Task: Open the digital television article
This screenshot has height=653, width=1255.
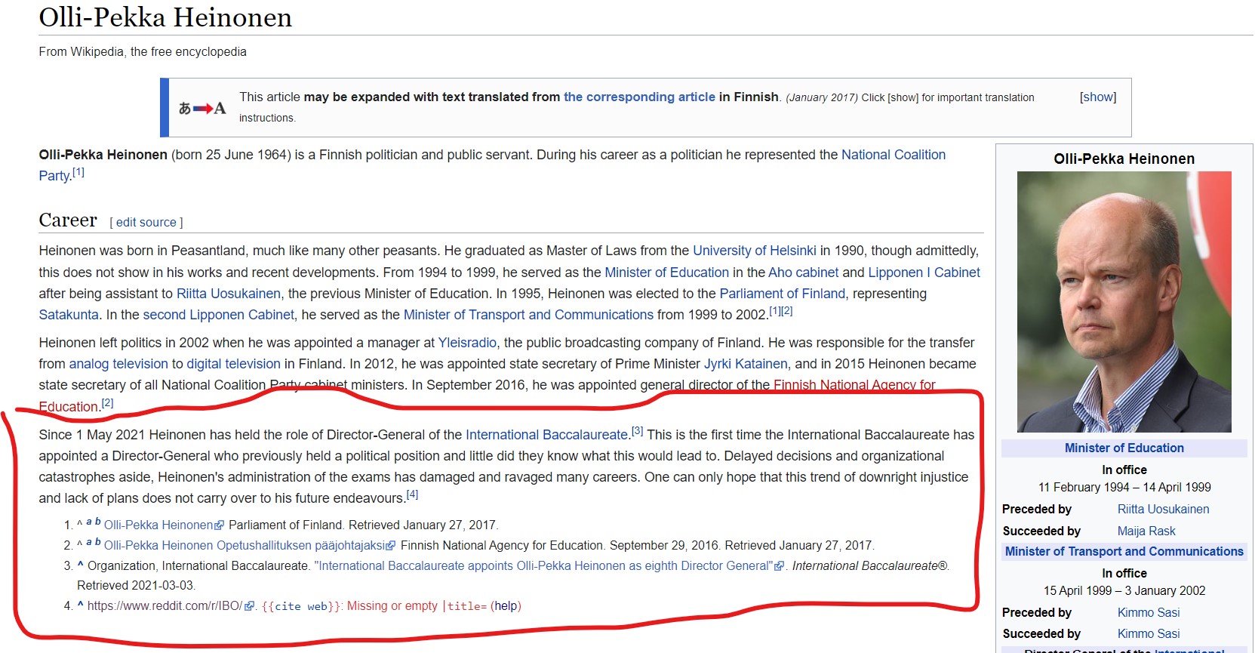Action: [x=234, y=364]
